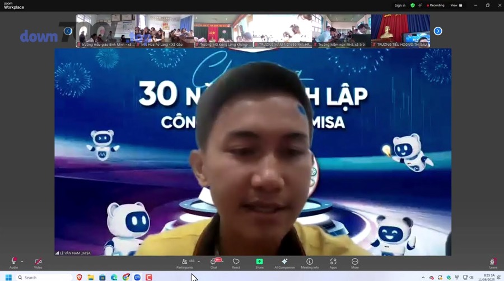504x281 pixels.
Task: Click the LÊ VĂN NAM _MISA name label
Action: [75, 253]
